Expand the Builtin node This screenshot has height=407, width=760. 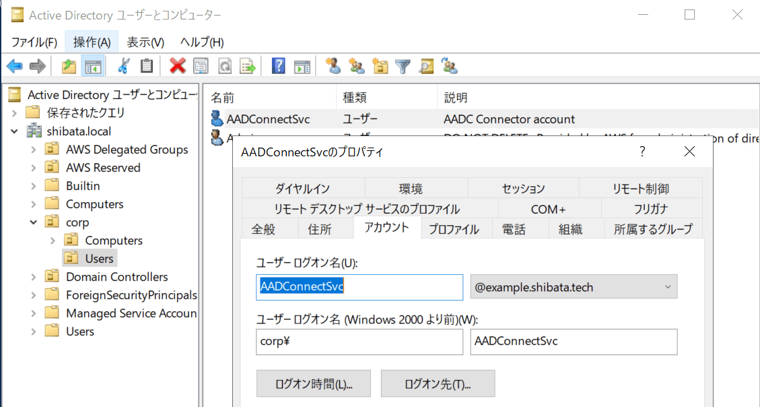34,186
